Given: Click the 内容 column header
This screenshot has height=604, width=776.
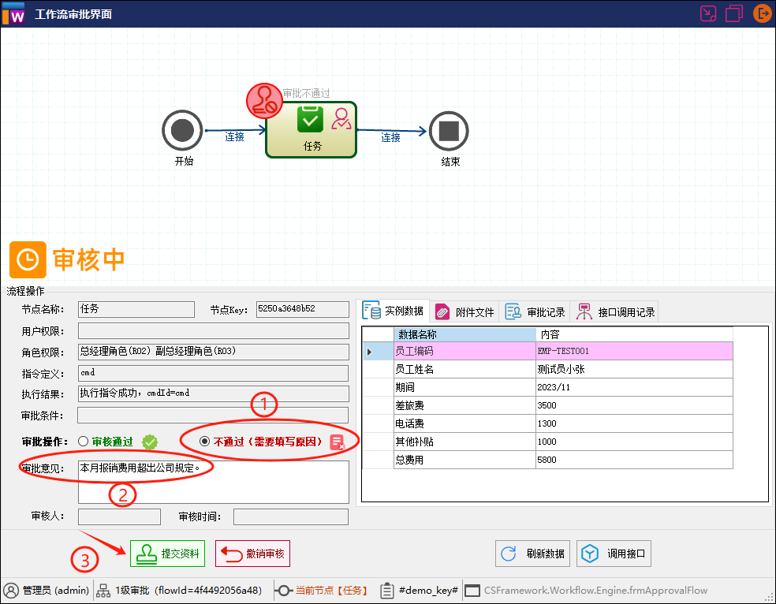Looking at the screenshot, I should pyautogui.click(x=635, y=334).
